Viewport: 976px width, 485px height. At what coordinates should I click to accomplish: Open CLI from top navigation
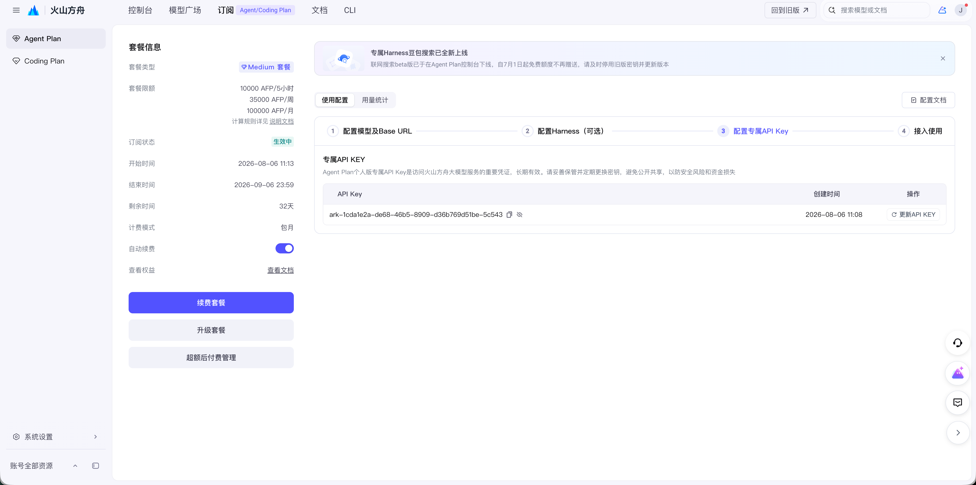(x=350, y=10)
